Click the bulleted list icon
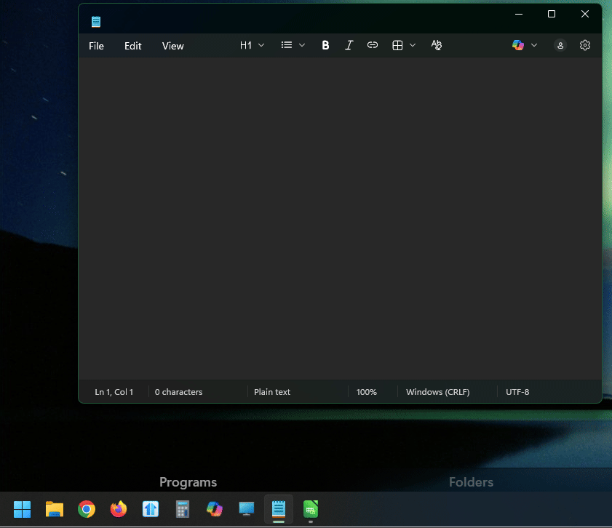This screenshot has height=528, width=612. (287, 45)
